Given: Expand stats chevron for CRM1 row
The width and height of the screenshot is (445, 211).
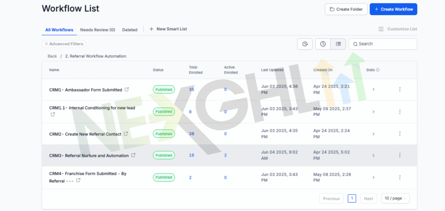Looking at the screenshot, I should 373,89.
